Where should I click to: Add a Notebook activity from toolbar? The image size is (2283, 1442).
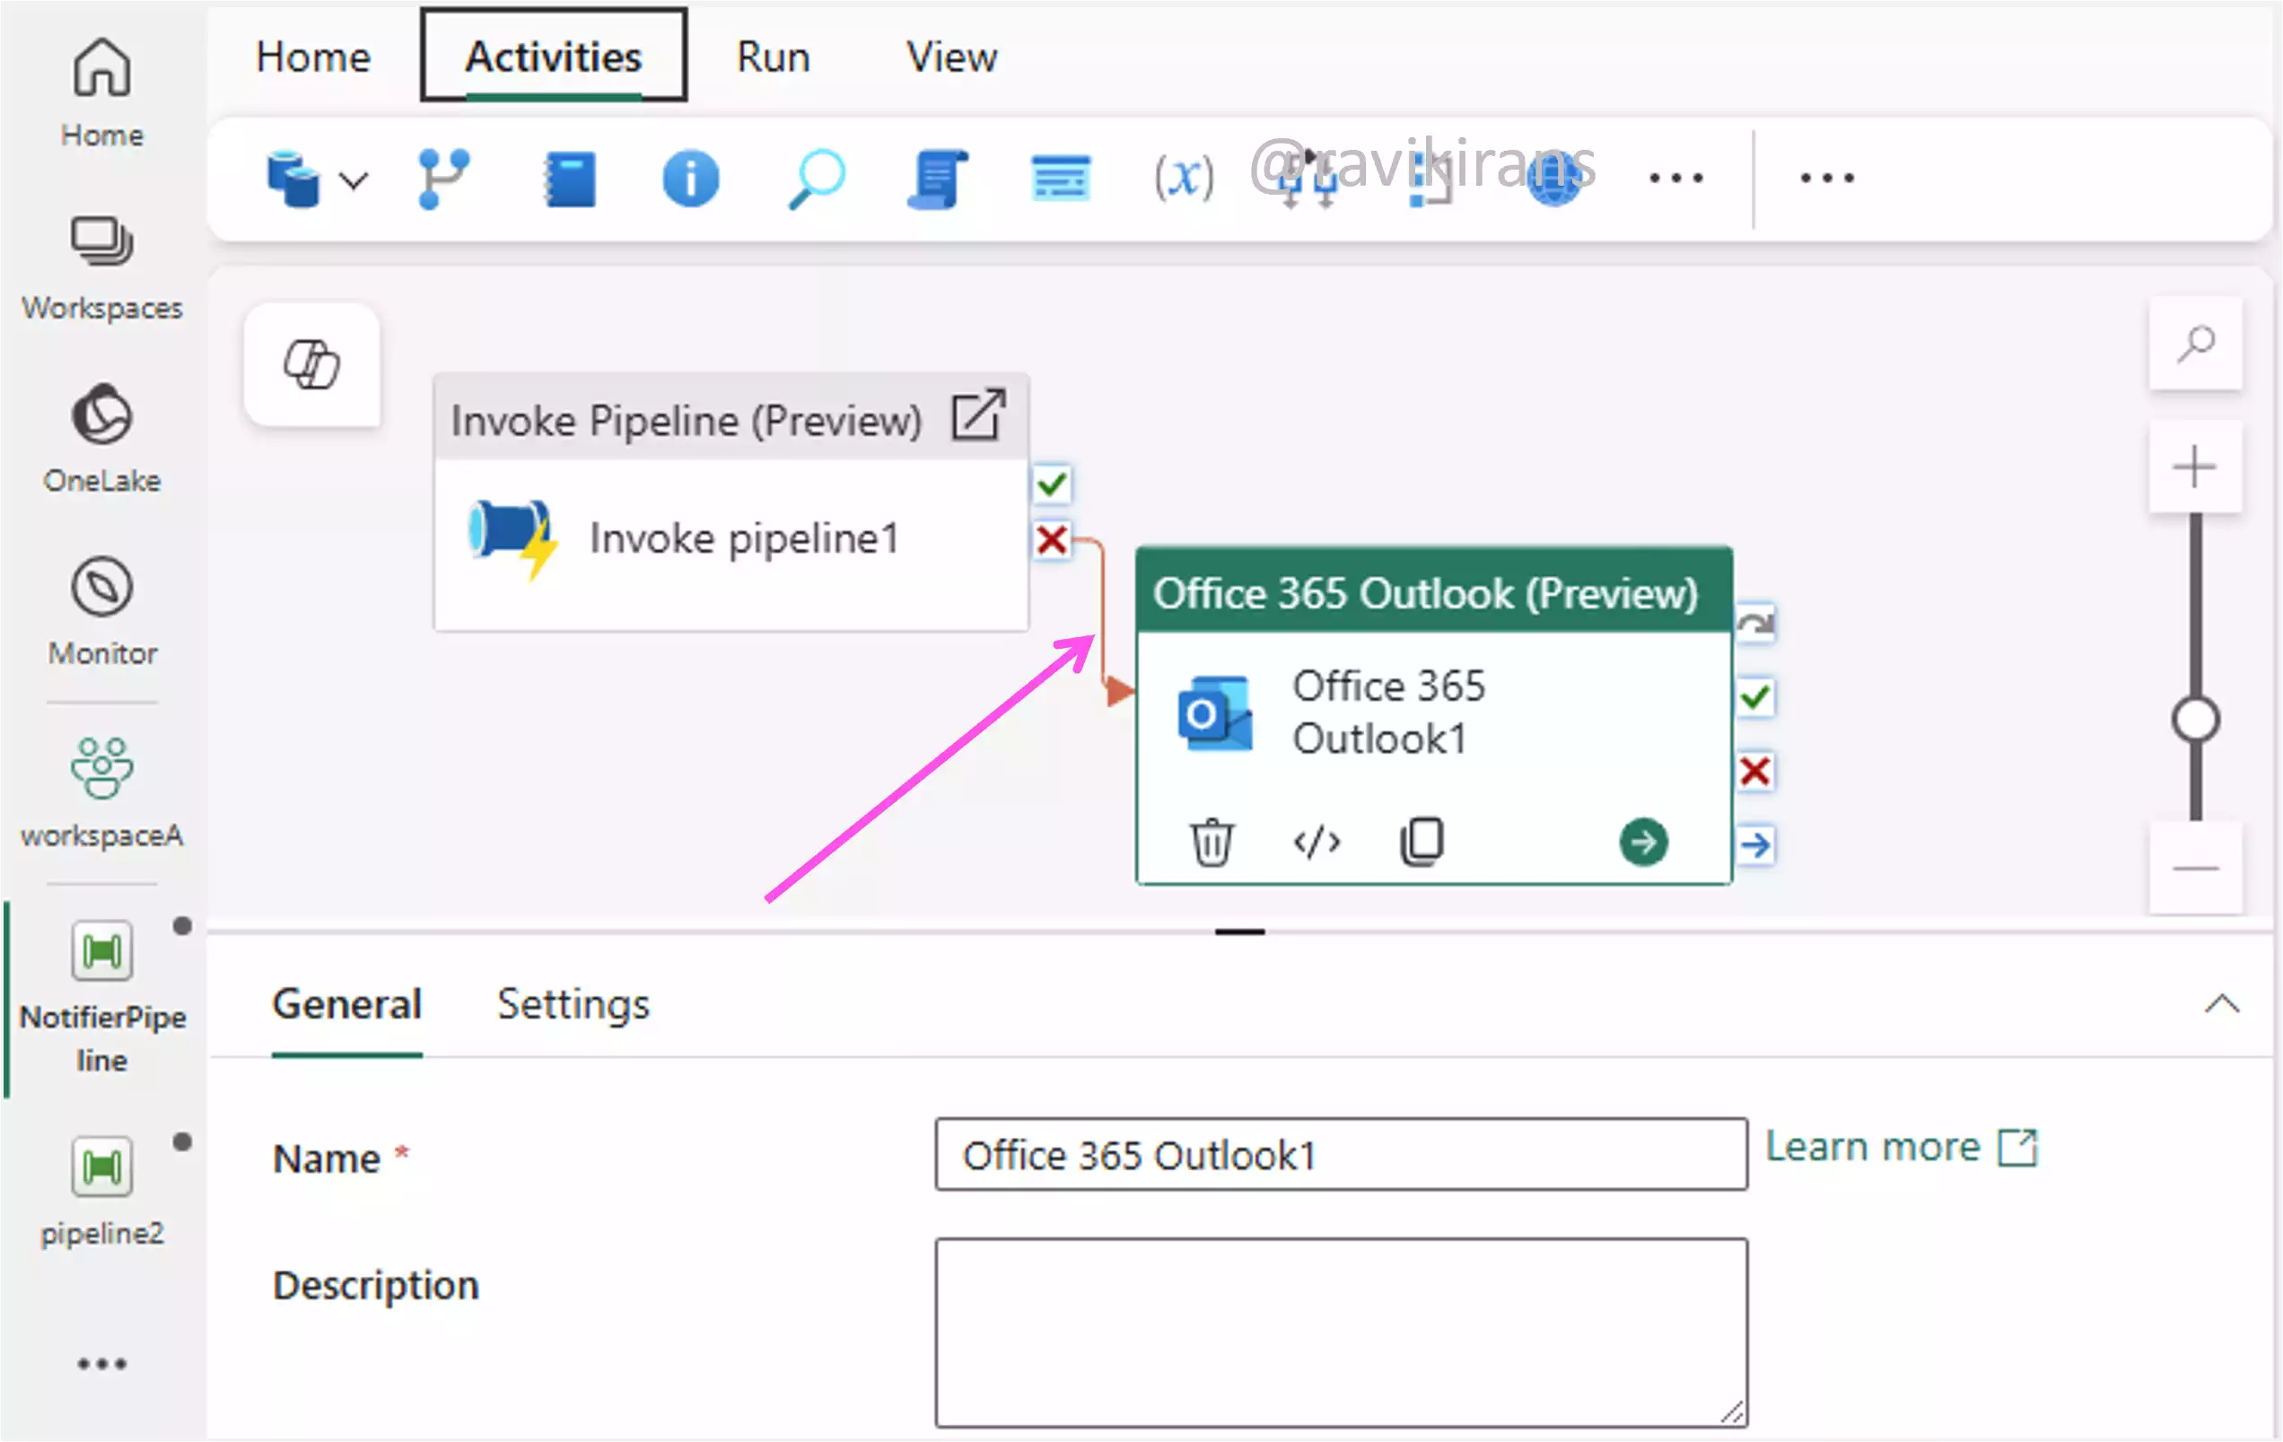[x=569, y=179]
